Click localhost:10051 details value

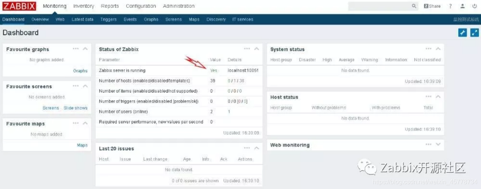243,71
